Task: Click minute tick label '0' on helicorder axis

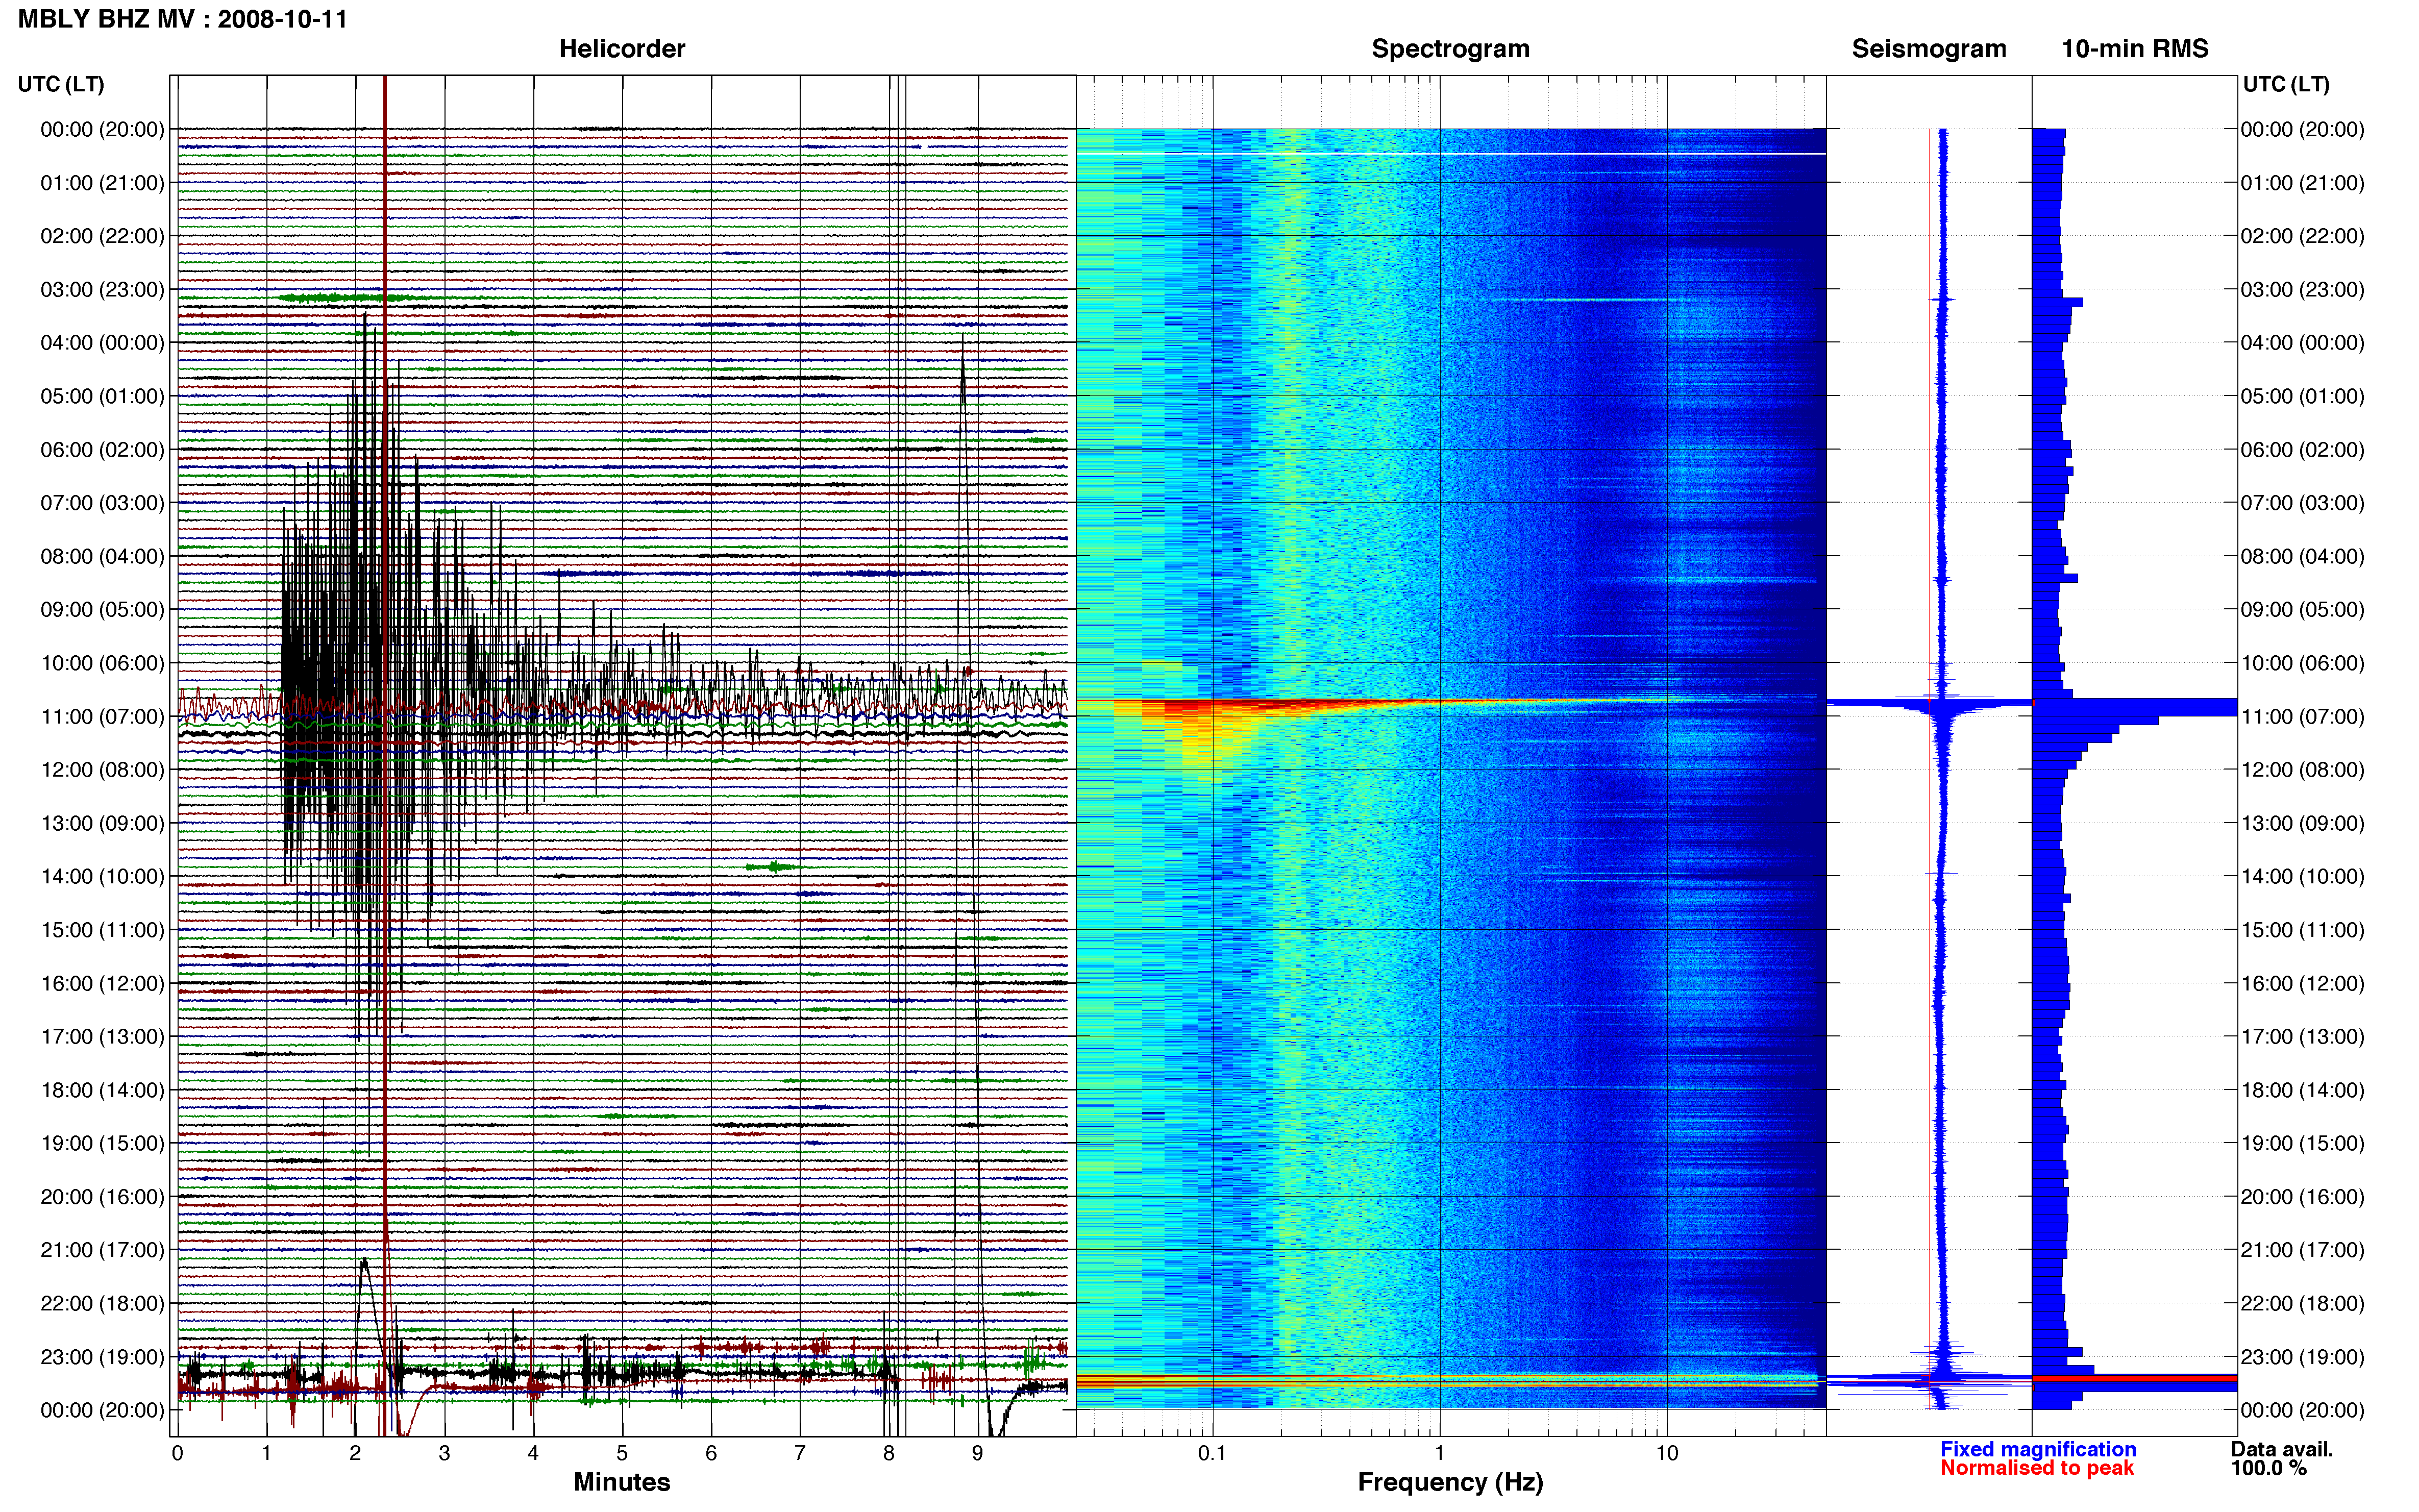Action: (x=178, y=1454)
